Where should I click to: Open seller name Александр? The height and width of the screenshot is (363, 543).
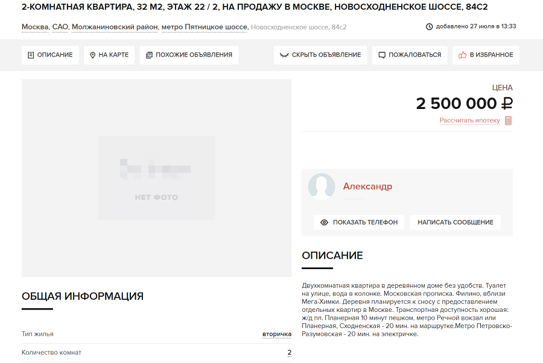(x=367, y=187)
